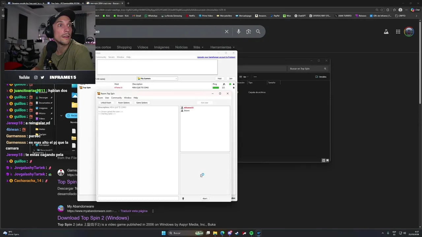Open the Window menu in the room window
This screenshot has width=422, height=237.
[x=128, y=98]
